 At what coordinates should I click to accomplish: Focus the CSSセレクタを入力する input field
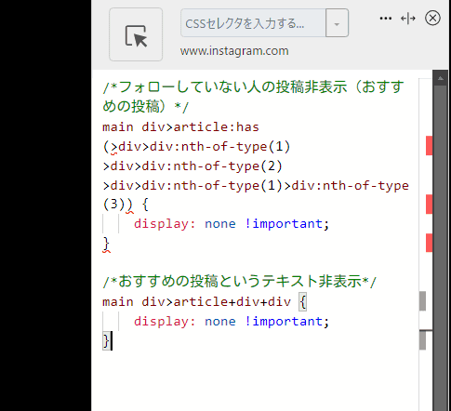(253, 23)
